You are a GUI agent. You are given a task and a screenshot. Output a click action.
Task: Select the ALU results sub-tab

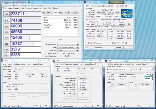[44, 13]
